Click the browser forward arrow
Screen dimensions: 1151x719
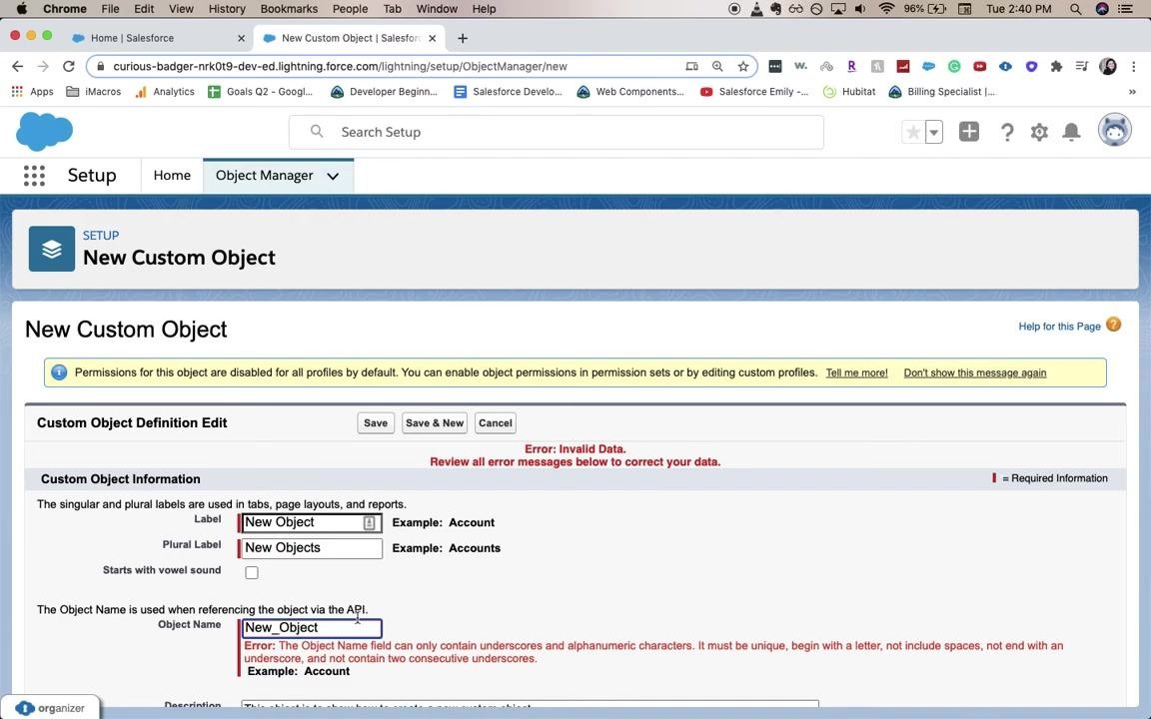[43, 66]
